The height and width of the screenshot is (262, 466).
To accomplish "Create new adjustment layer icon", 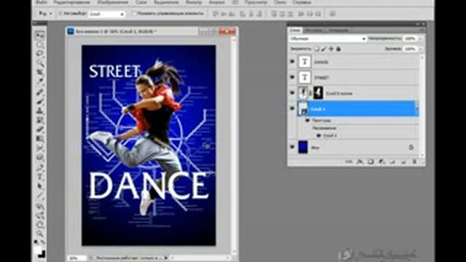I will click(x=382, y=162).
